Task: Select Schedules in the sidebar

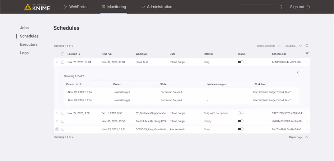Action: click(29, 36)
